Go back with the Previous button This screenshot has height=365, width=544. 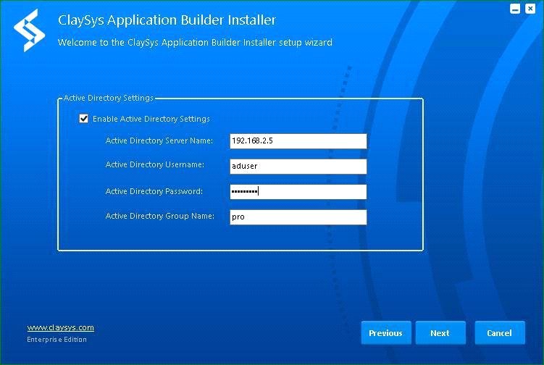tap(386, 332)
